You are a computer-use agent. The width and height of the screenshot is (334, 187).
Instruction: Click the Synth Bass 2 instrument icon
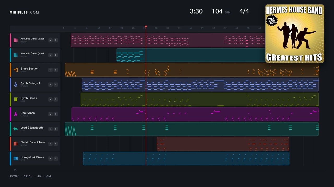16,99
